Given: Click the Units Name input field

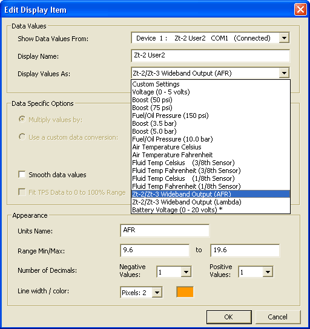Looking at the screenshot, I should [x=165, y=230].
